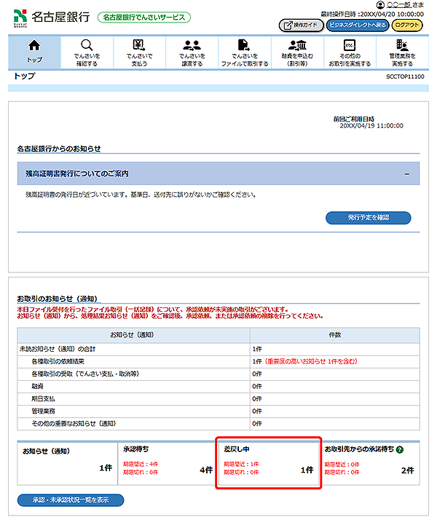Select the 差戻し中 status panel
Viewport: 437px width, 520px height.
click(268, 463)
